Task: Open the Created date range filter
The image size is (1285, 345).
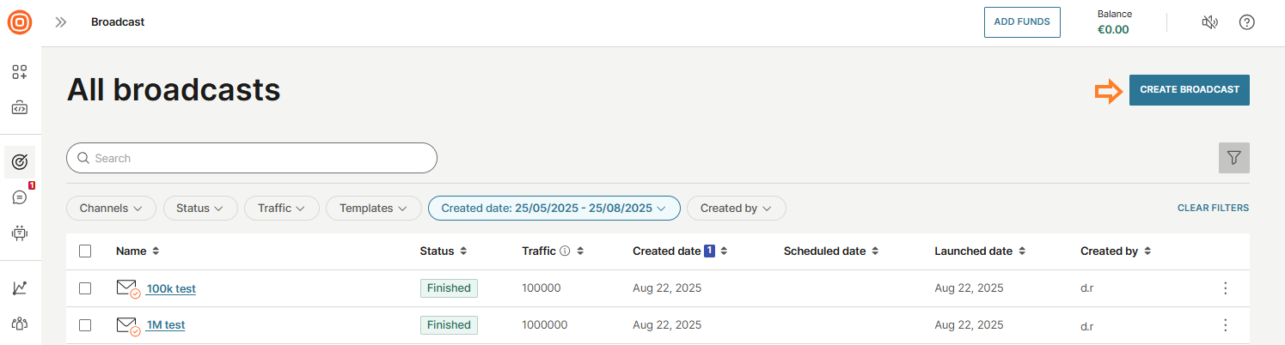Action: coord(554,208)
